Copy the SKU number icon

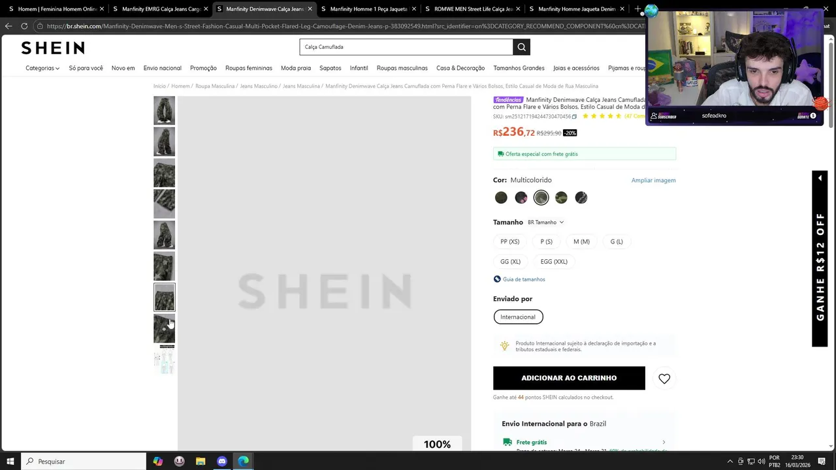[x=574, y=117]
